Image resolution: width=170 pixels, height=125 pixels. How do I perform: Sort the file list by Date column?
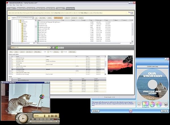(109, 20)
